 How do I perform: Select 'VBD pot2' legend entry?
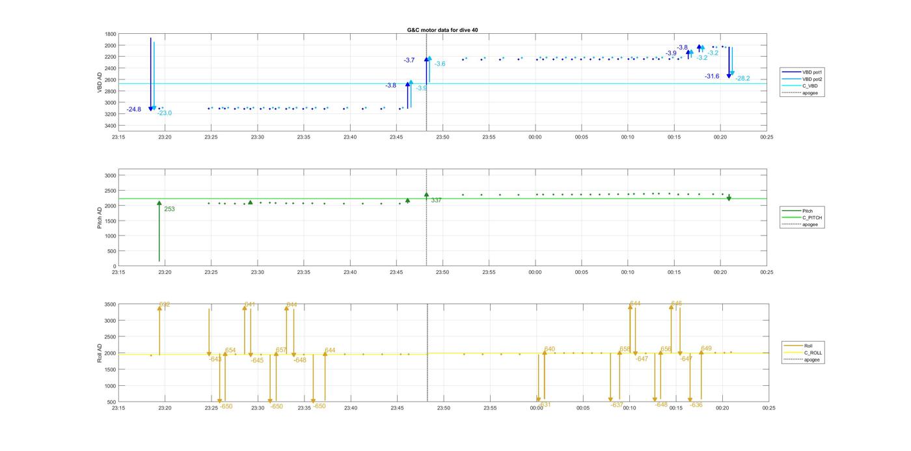(x=811, y=79)
